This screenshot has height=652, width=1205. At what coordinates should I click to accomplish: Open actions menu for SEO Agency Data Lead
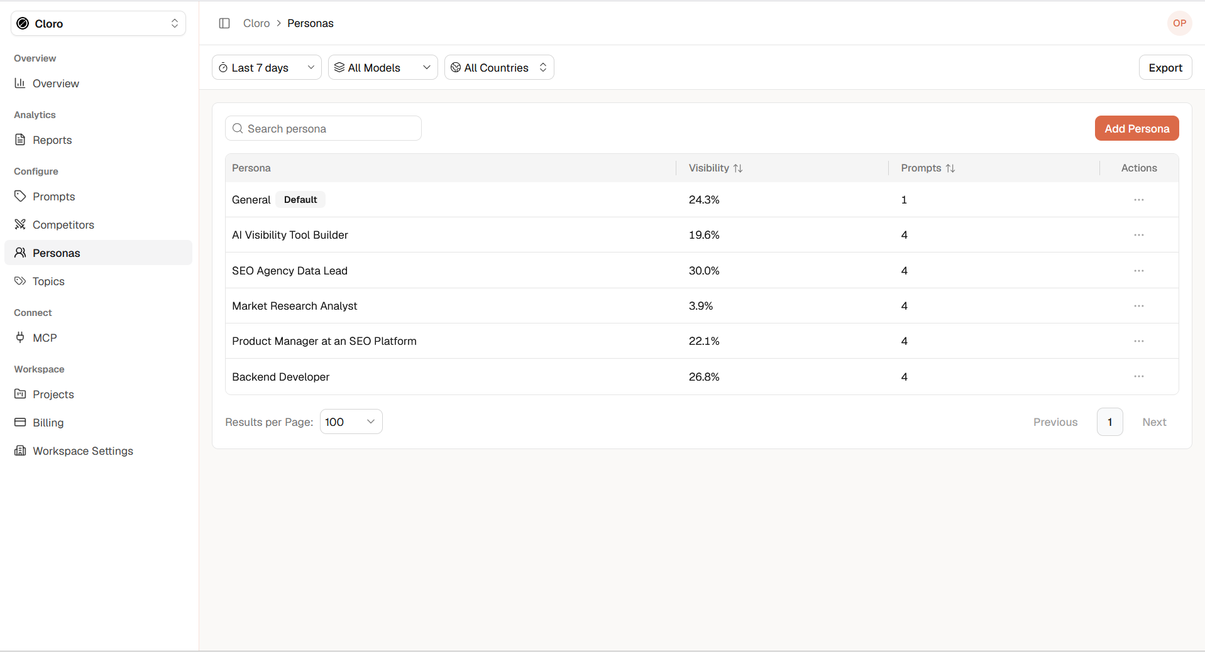(1138, 271)
